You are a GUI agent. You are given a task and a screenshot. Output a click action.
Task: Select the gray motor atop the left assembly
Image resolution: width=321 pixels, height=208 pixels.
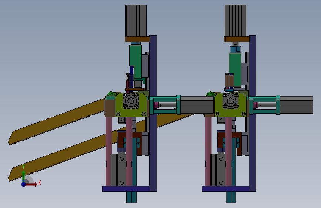[136, 21]
